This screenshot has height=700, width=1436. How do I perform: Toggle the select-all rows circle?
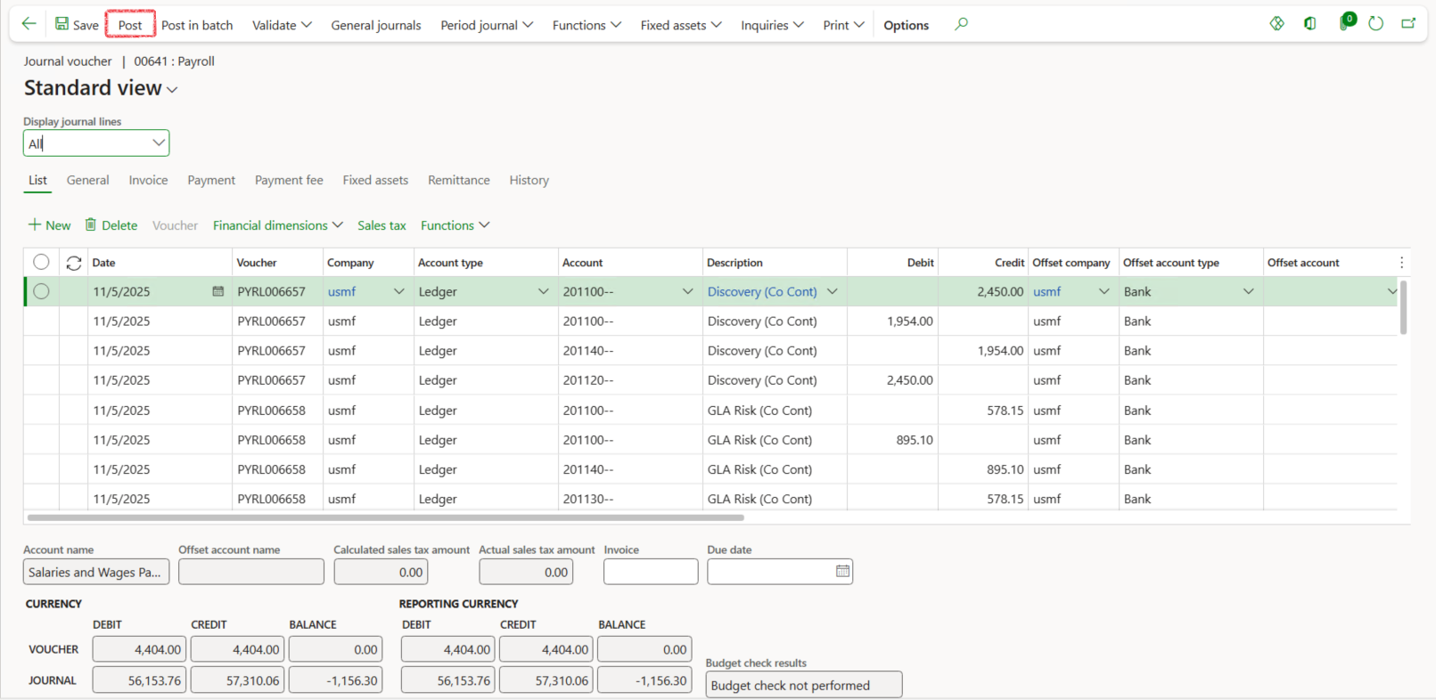[x=41, y=262]
